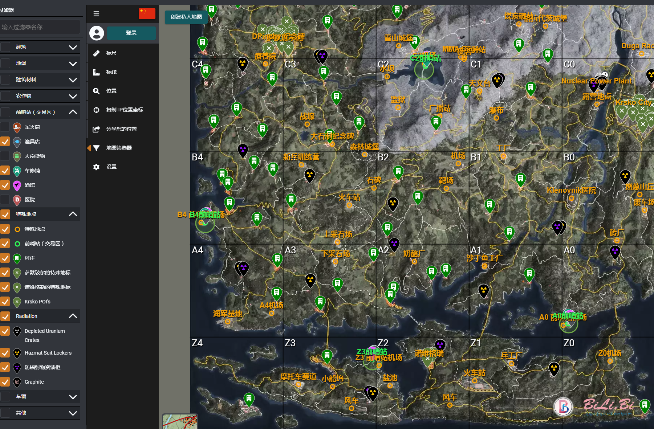Collapse the Radiation category

[x=73, y=316]
